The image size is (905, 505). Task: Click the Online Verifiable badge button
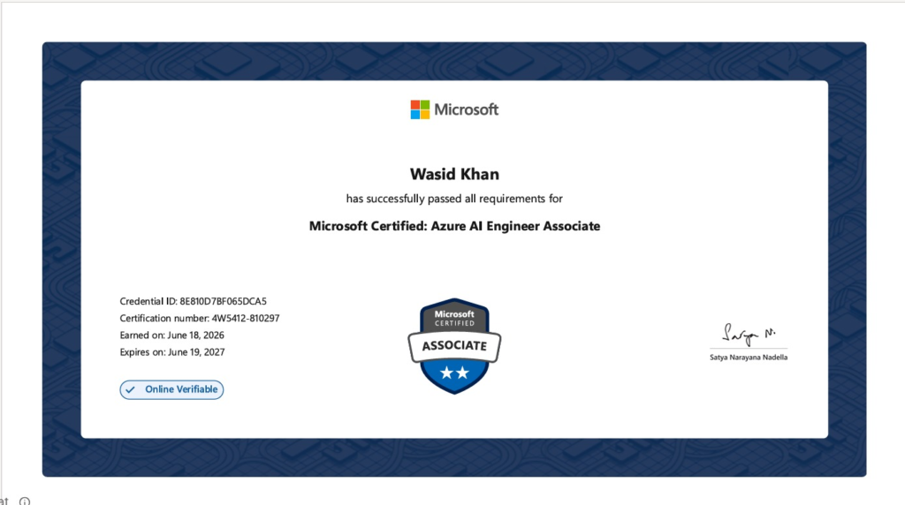click(171, 389)
